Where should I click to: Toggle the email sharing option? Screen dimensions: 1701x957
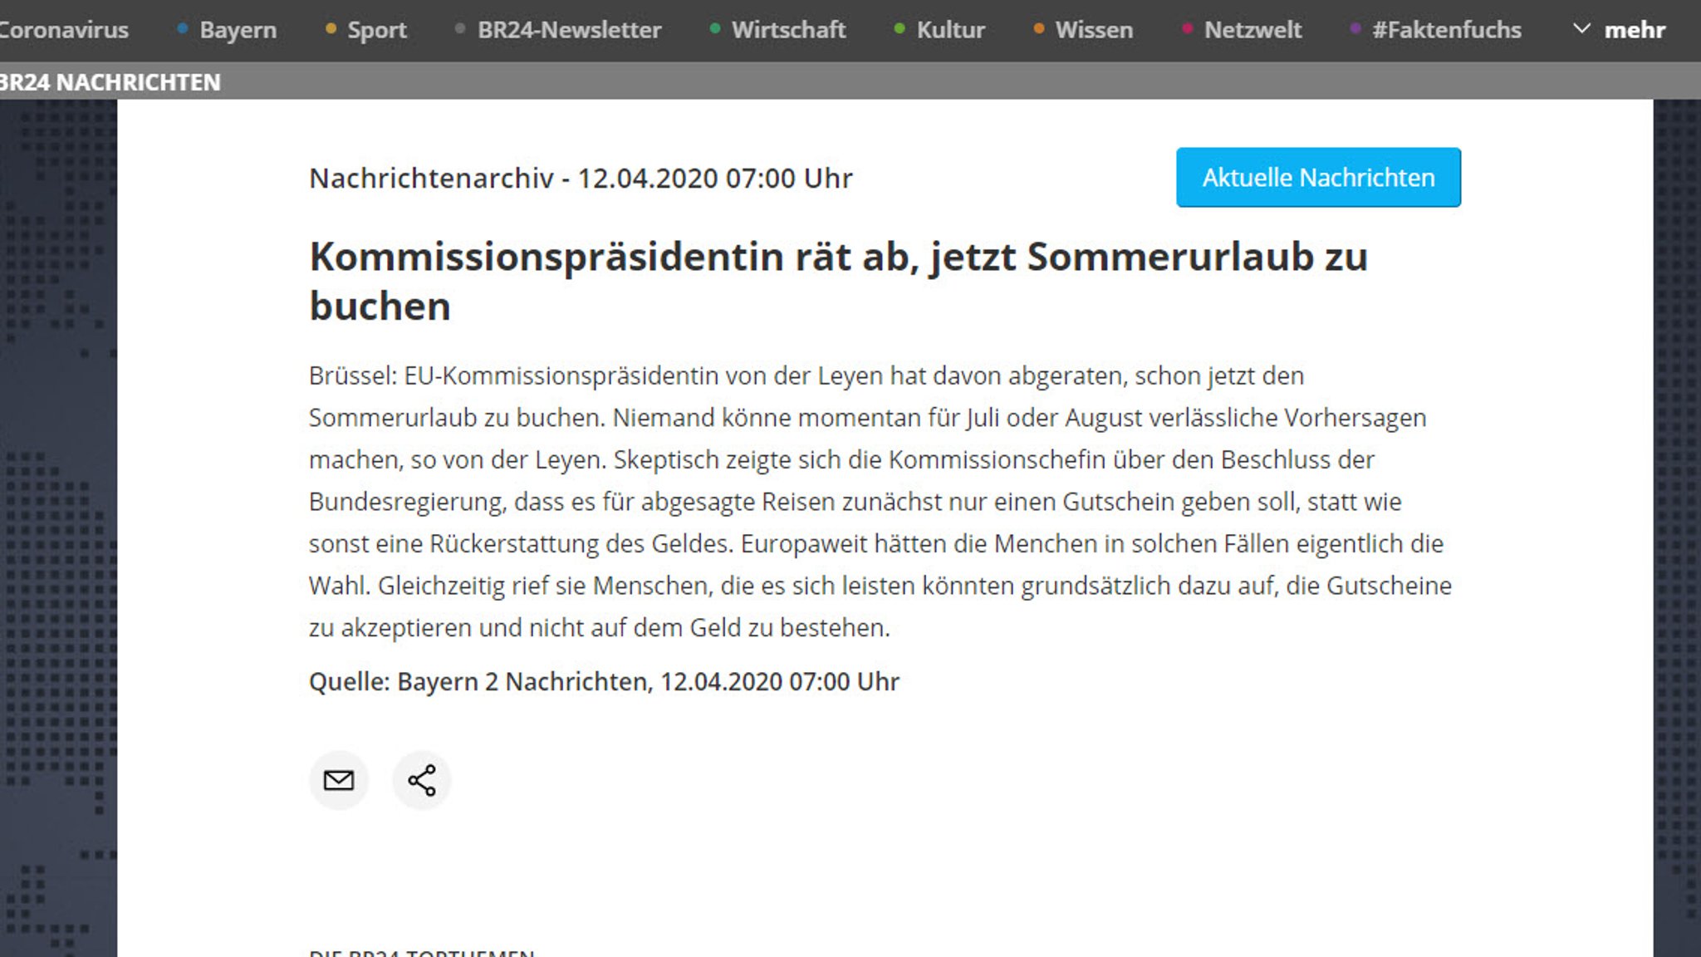tap(339, 779)
